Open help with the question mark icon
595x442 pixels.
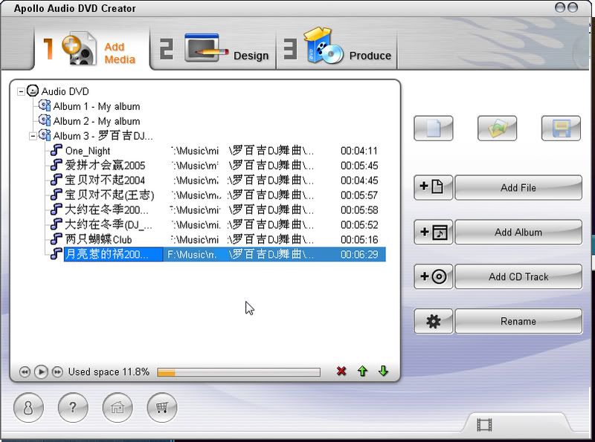73,408
